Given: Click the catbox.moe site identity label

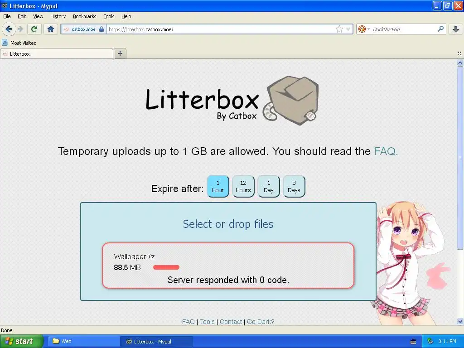Looking at the screenshot, I should (x=83, y=29).
